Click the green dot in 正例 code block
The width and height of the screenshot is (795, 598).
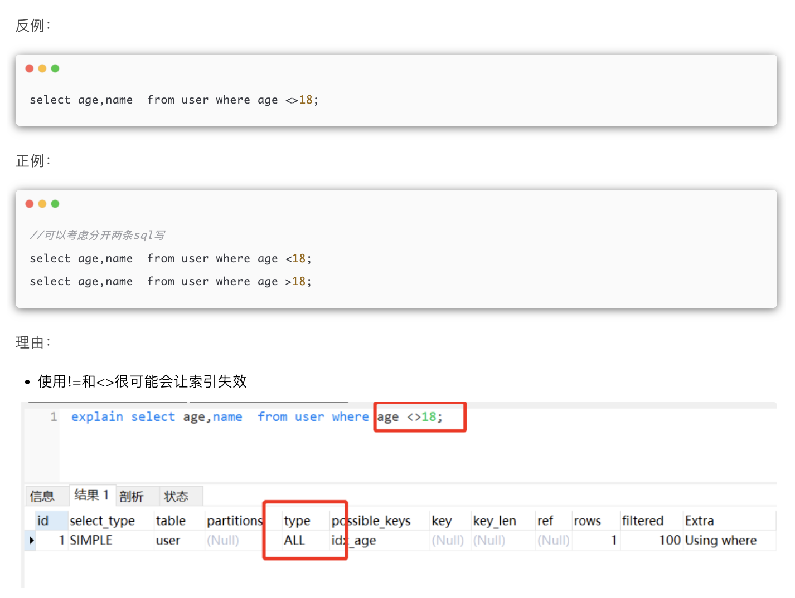55,204
